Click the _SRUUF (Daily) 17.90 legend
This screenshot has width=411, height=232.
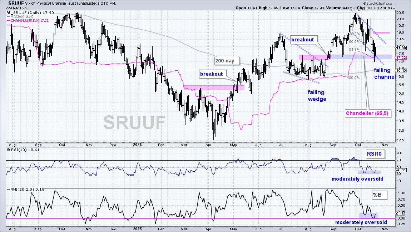click(30, 12)
